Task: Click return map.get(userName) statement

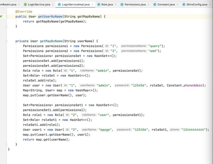Action: point(46,140)
